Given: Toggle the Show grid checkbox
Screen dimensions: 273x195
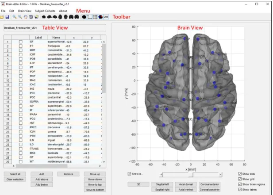Looking at the screenshot, I should [x=240, y=179].
